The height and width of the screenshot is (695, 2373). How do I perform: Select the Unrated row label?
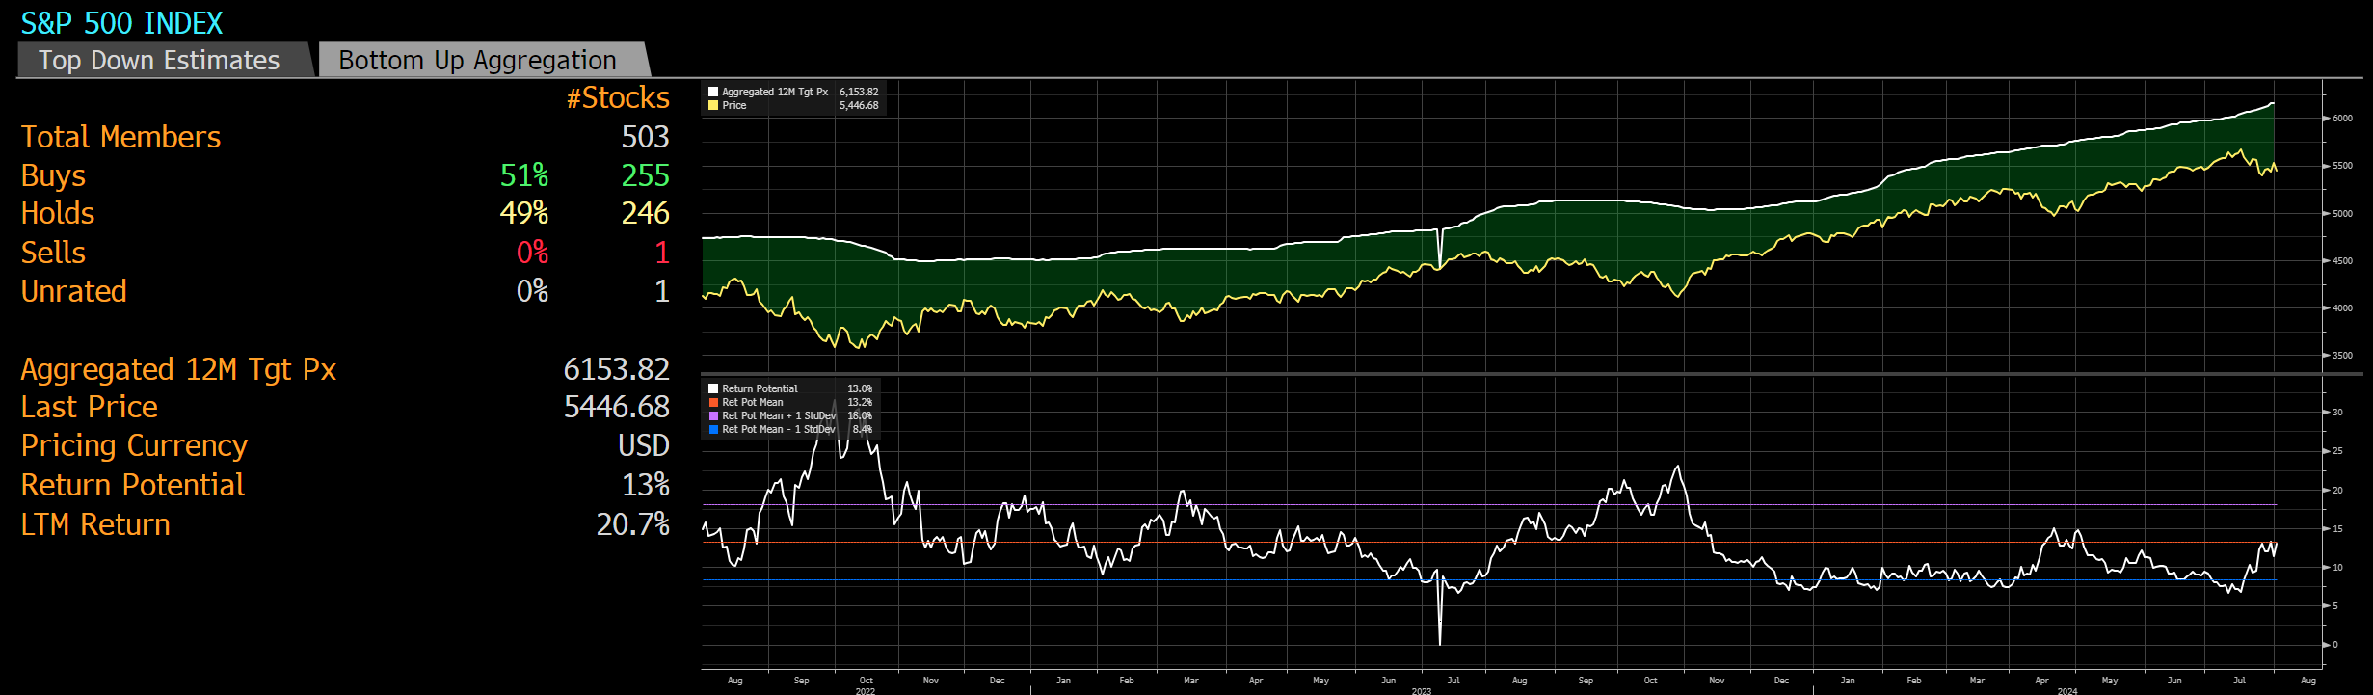74,291
